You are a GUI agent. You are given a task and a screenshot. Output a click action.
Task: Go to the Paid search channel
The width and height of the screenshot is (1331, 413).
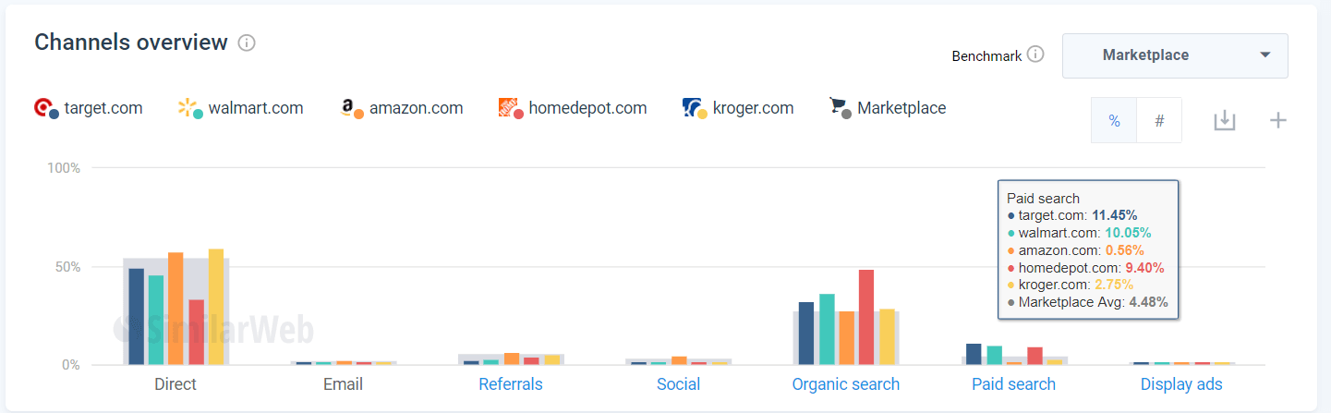(1013, 384)
